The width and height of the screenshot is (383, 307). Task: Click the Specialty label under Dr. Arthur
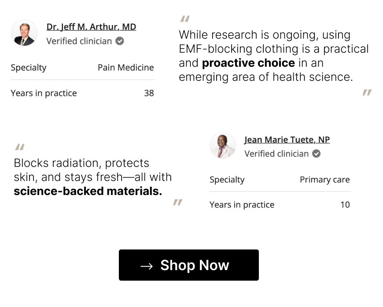click(x=28, y=68)
